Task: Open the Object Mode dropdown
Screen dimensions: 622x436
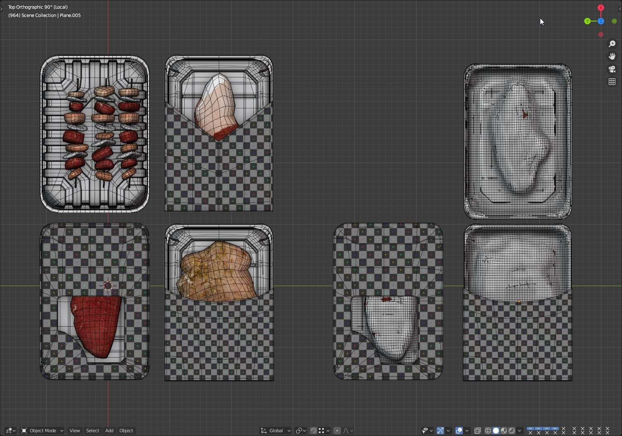Action: [42, 431]
